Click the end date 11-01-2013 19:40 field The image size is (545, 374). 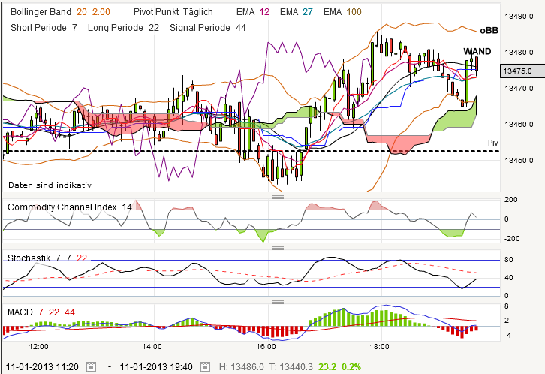(156, 367)
